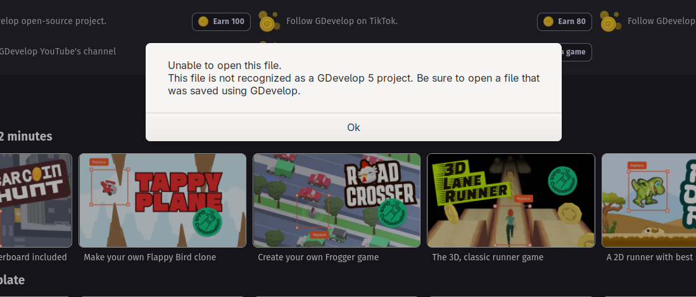Viewport: 696px width, 297px height.
Task: Click the gold coin inside Earn 80
Action: 548,22
